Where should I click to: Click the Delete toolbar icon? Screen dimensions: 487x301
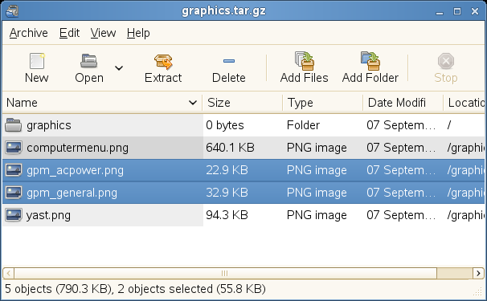pos(229,61)
